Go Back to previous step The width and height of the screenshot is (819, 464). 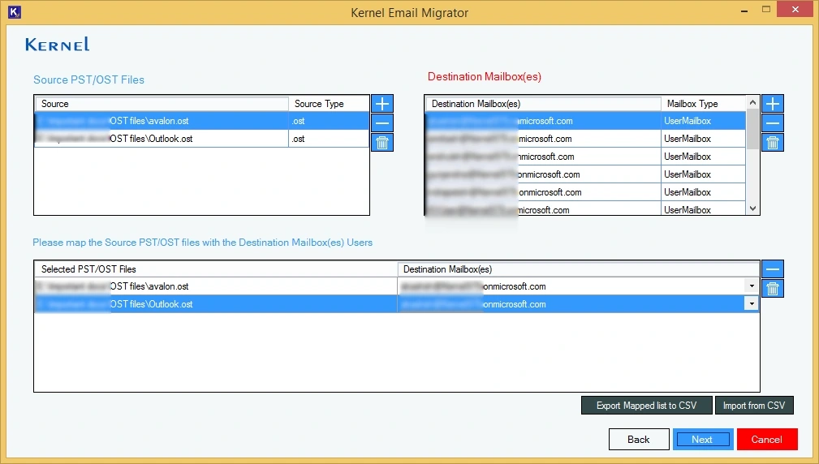point(639,440)
